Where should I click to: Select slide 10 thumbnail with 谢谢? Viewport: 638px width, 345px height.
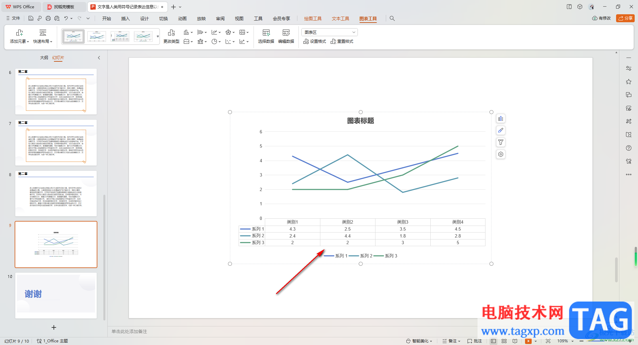[56, 296]
